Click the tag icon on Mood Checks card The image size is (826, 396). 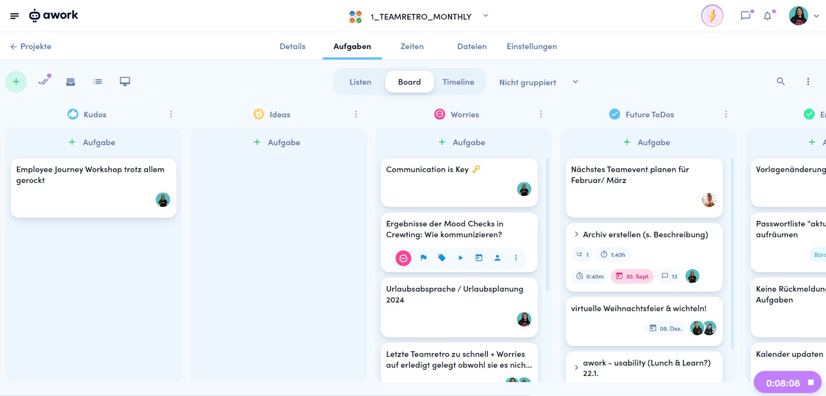(x=442, y=258)
